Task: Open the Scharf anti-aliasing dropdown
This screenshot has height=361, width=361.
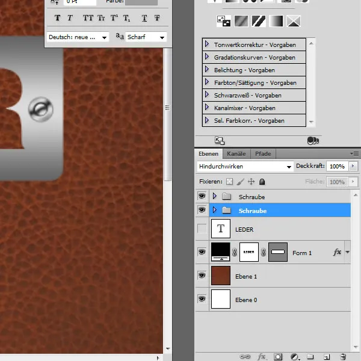Action: pyautogui.click(x=144, y=37)
